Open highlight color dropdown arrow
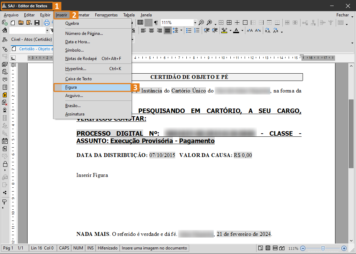 230,30
